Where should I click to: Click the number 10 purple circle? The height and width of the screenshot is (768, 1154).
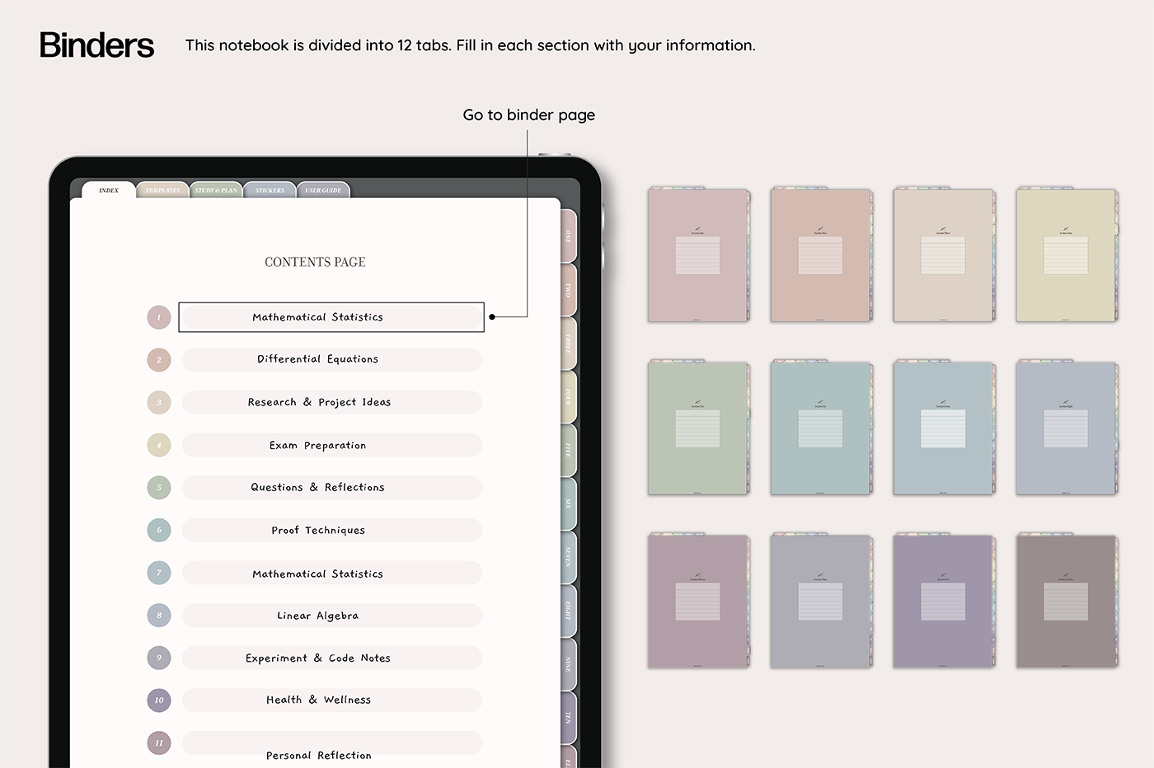point(159,700)
